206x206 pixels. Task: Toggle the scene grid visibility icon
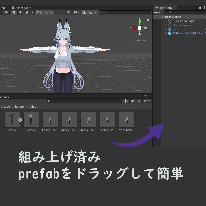pos(46,12)
